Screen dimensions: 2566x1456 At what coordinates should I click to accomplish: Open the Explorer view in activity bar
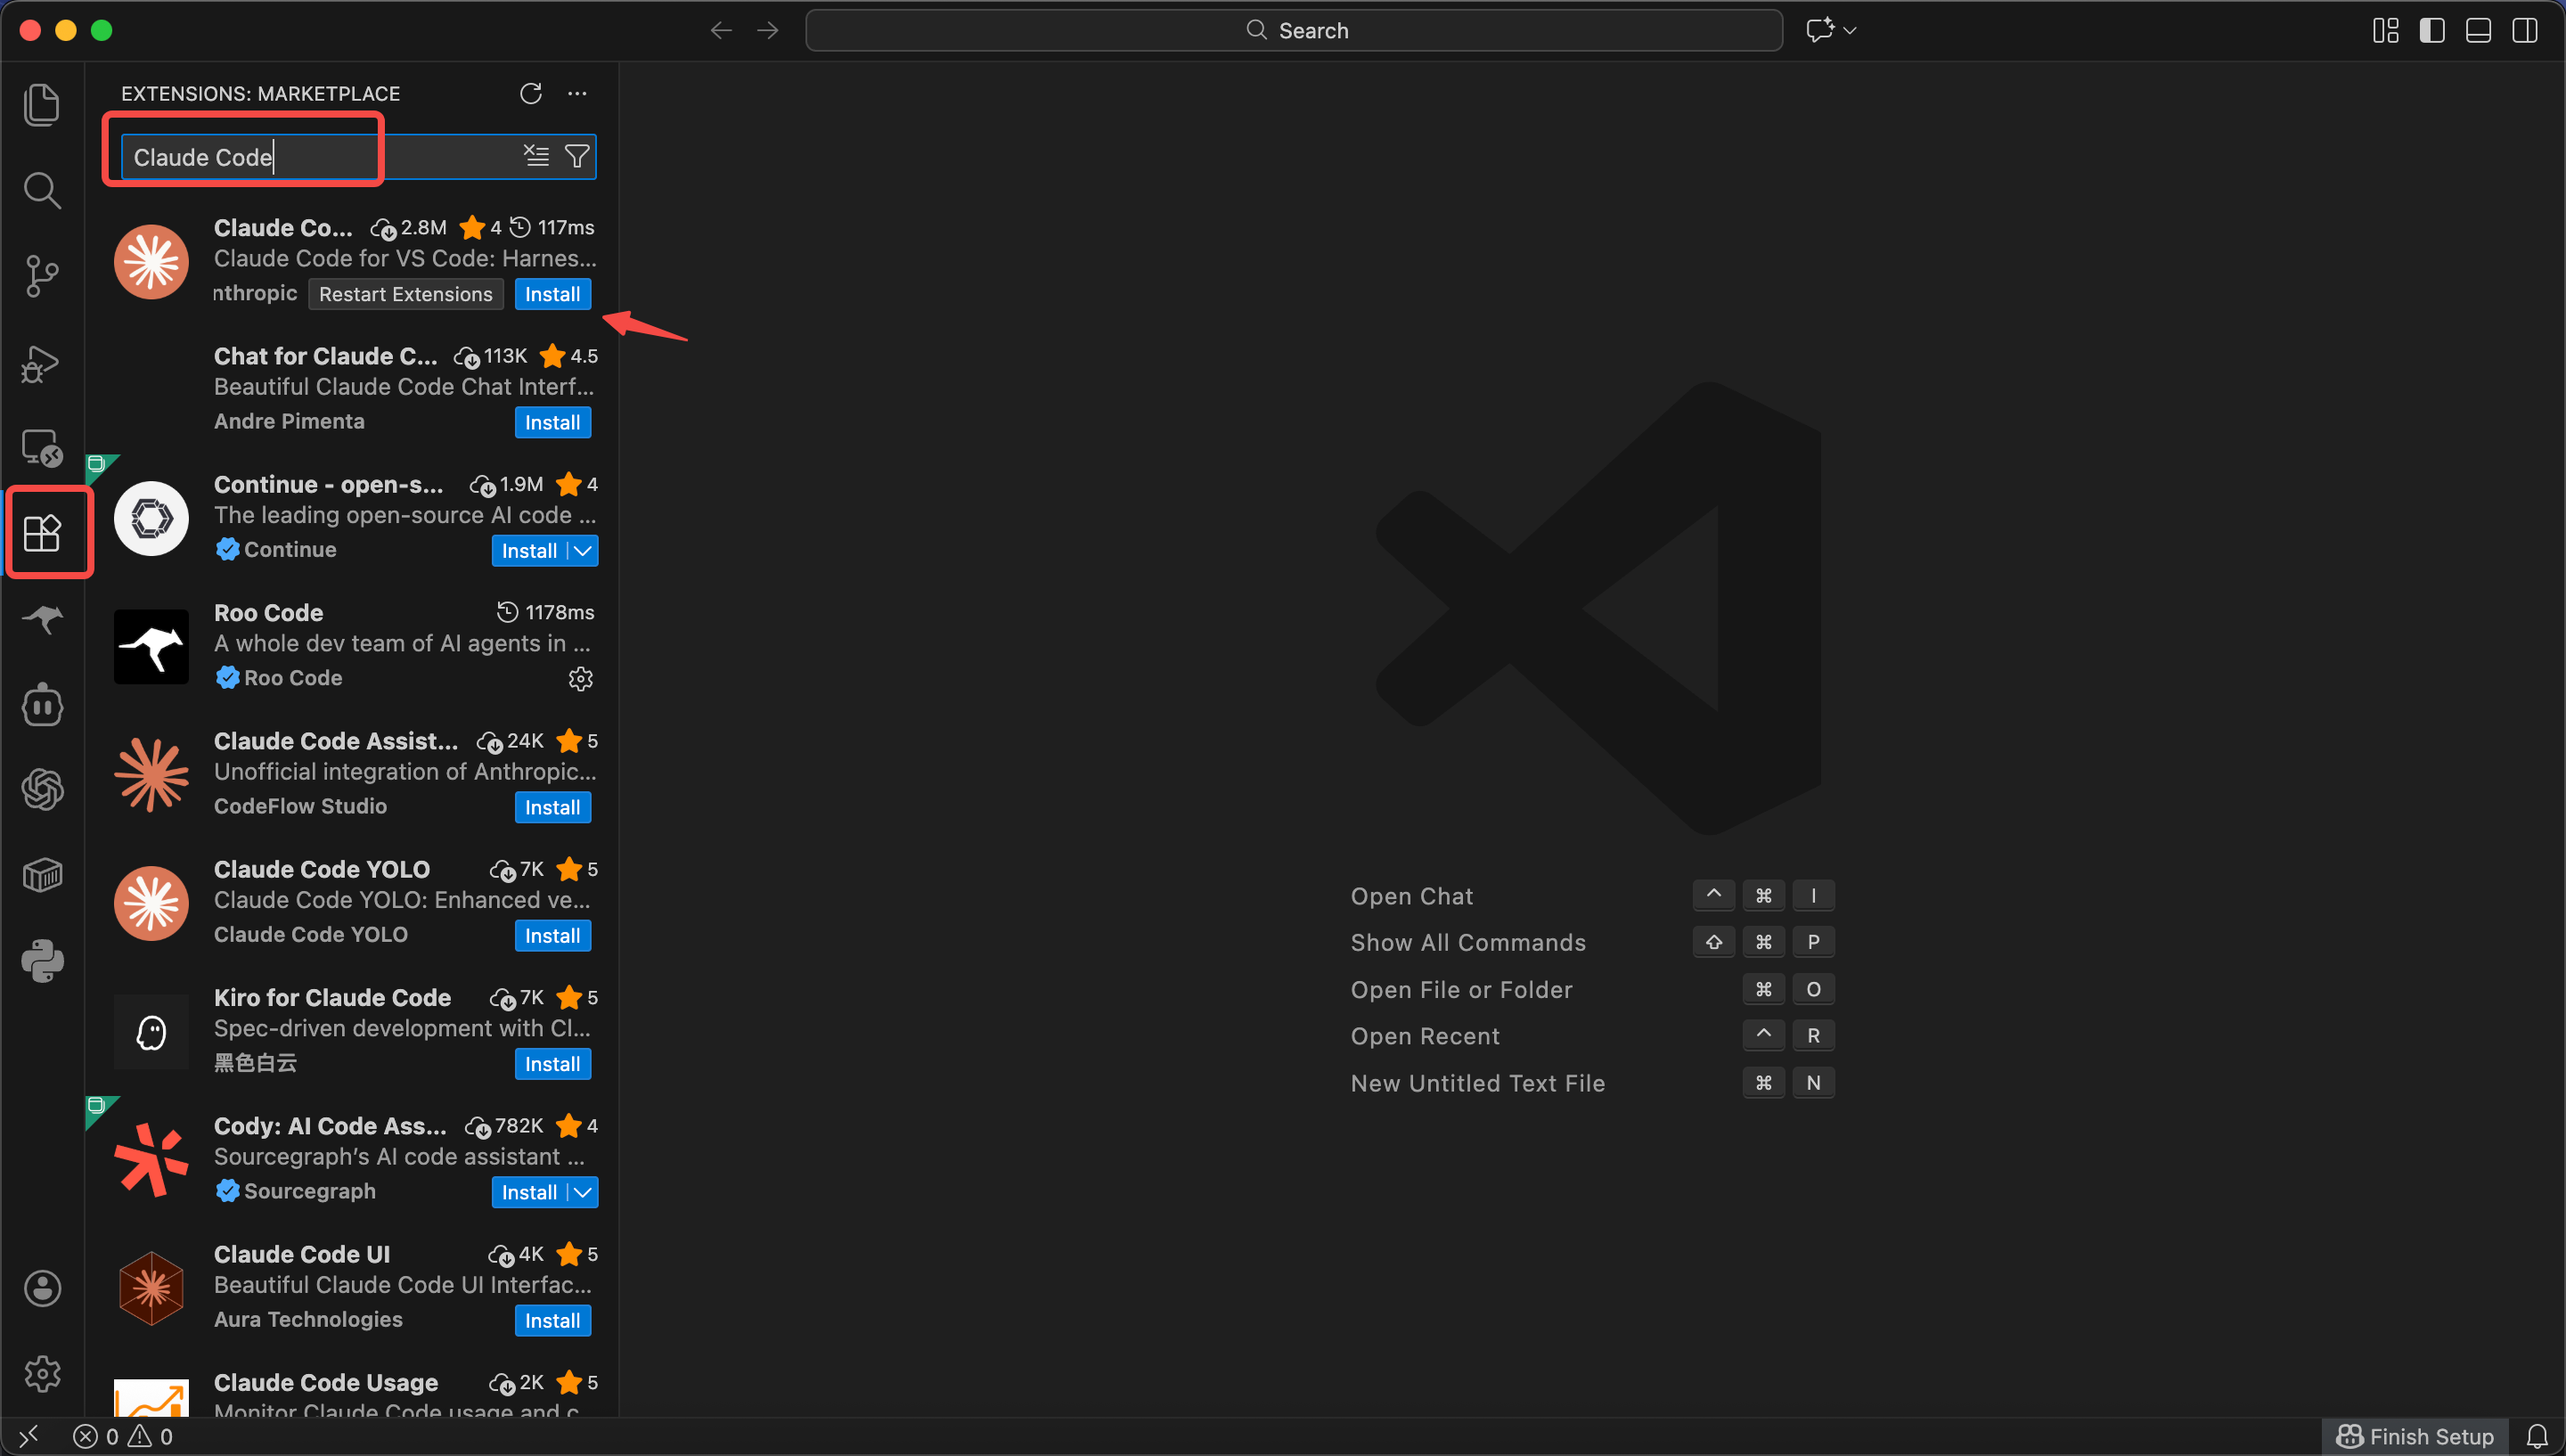pos(42,104)
